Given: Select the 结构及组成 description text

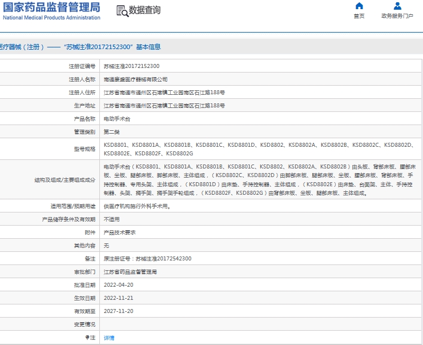Looking at the screenshot, I should point(260,180).
